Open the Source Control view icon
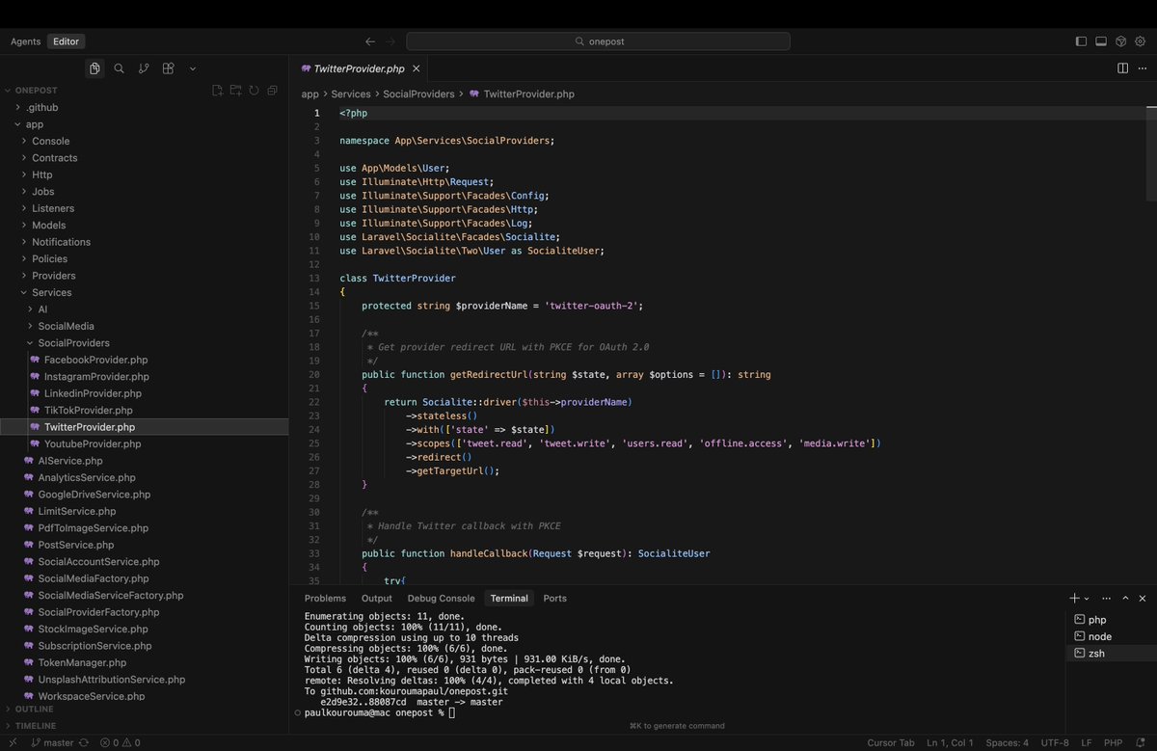Image resolution: width=1157 pixels, height=751 pixels. coord(144,68)
